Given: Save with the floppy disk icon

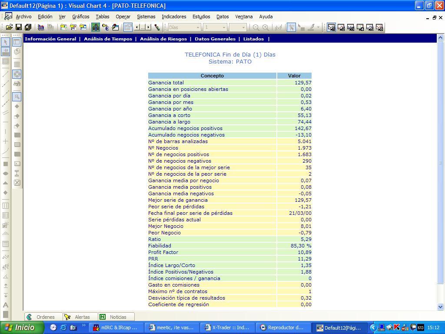Looking at the screenshot, I should pos(18,27).
